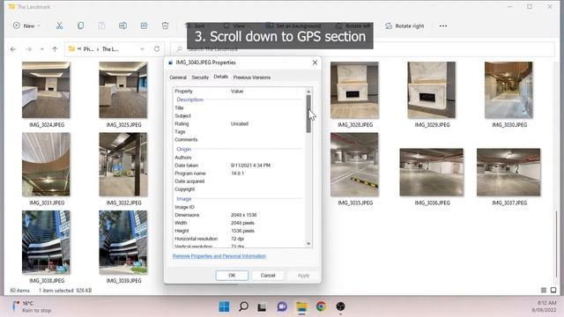Click the scroll down arrow in Details list
This screenshot has height=317, width=564.
[x=308, y=244]
